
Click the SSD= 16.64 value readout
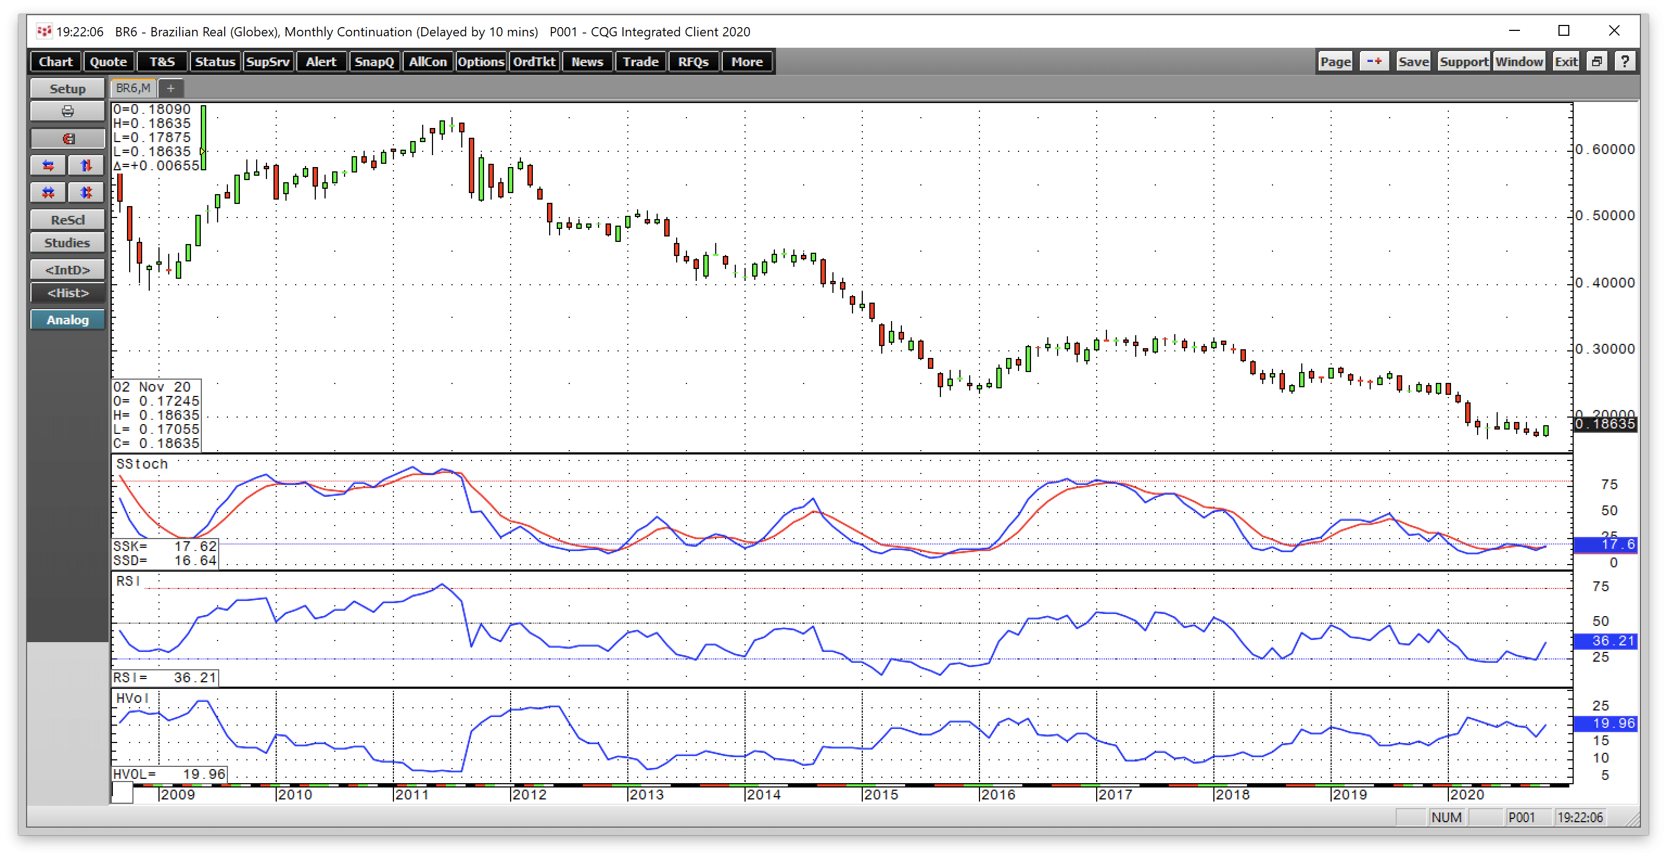[x=165, y=561]
